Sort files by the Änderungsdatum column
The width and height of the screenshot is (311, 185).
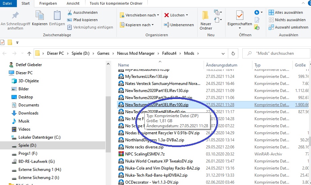(221, 65)
